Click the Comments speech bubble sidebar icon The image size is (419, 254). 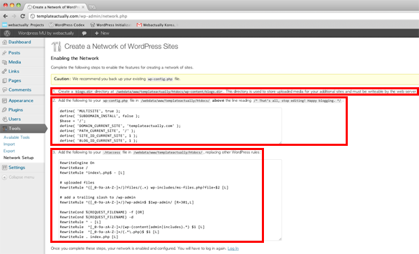5,90
